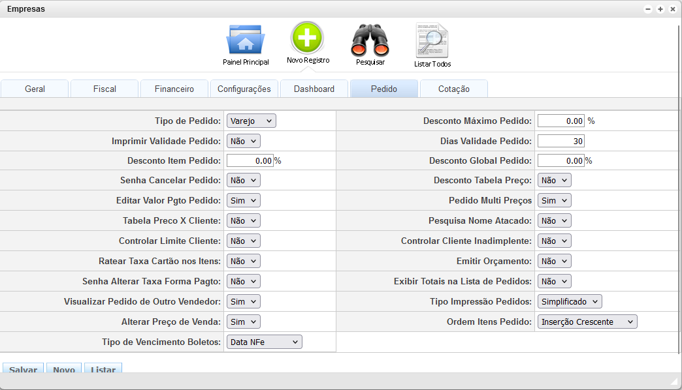The width and height of the screenshot is (682, 390).
Task: Click the green Novo Registro plus icon
Action: coord(307,38)
